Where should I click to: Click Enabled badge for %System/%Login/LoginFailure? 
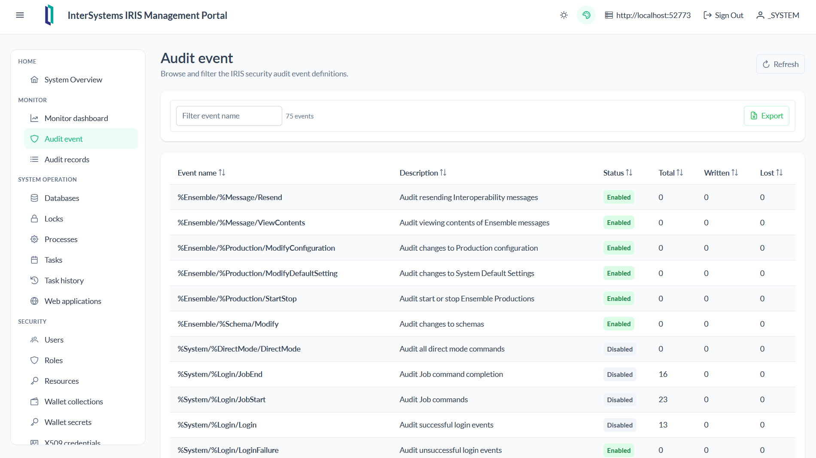click(618, 451)
